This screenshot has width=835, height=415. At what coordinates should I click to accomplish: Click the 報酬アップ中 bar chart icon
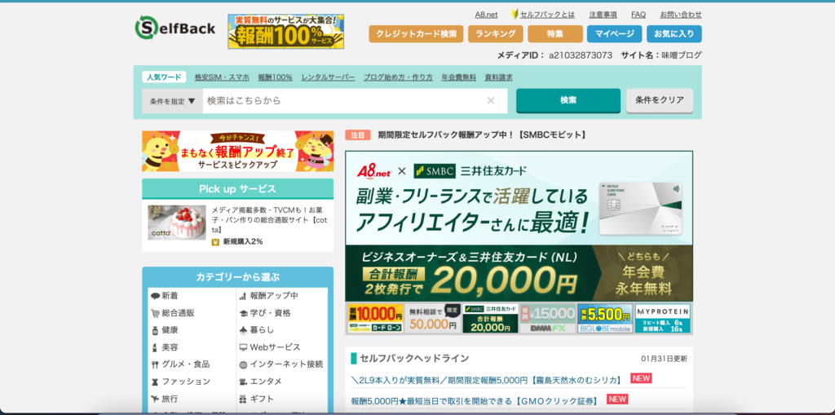click(243, 296)
